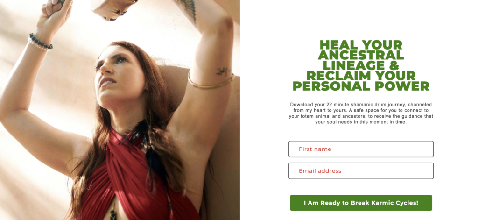Click the RECLAIM YOUR heading line

point(361,76)
